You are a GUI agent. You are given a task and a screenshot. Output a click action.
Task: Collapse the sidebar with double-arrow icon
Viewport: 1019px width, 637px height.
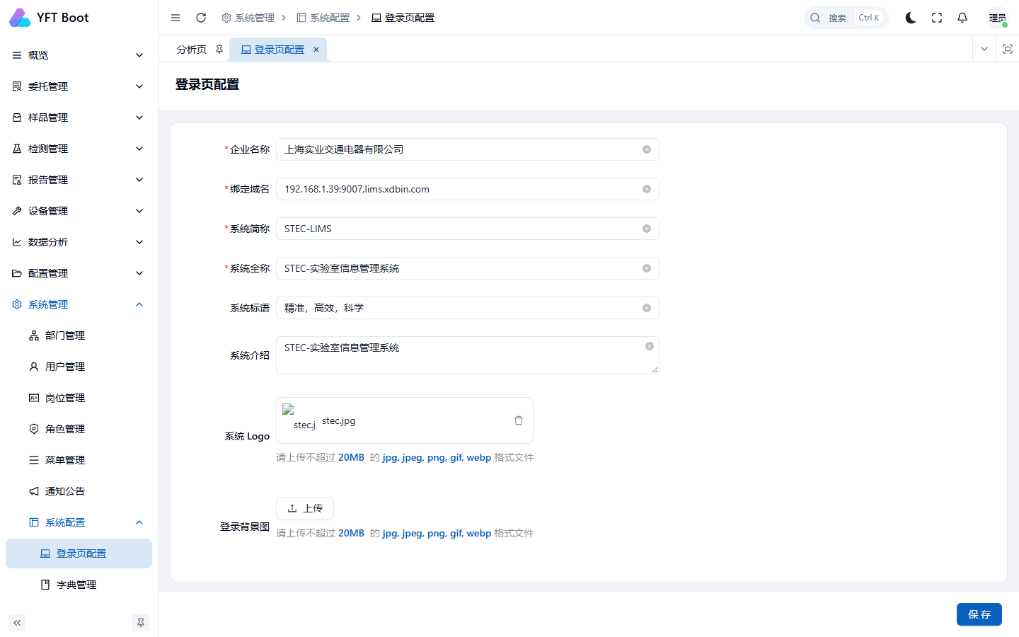tap(17, 623)
